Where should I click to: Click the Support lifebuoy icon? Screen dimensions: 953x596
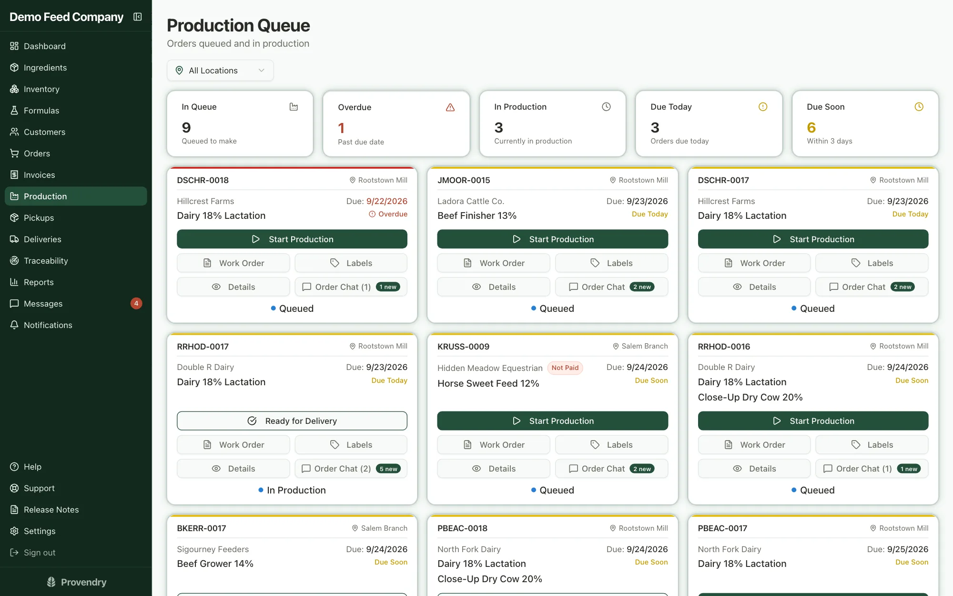pos(14,488)
